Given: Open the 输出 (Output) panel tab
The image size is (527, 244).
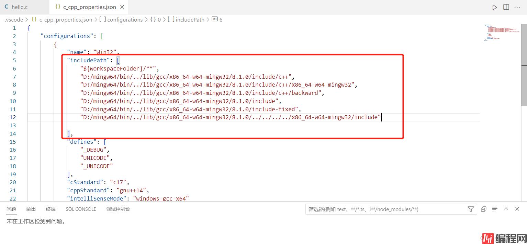Looking at the screenshot, I should (31, 209).
